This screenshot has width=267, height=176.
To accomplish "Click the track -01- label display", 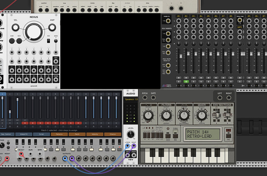I will (179, 16).
